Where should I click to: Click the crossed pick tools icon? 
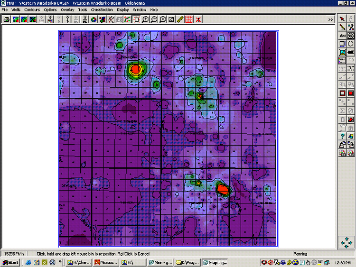(x=111, y=19)
